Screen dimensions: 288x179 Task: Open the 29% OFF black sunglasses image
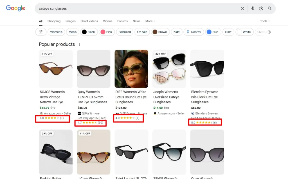pos(56,152)
